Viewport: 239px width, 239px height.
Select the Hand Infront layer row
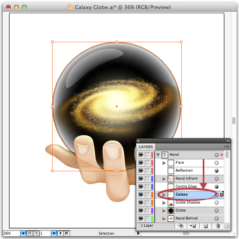tap(190, 178)
